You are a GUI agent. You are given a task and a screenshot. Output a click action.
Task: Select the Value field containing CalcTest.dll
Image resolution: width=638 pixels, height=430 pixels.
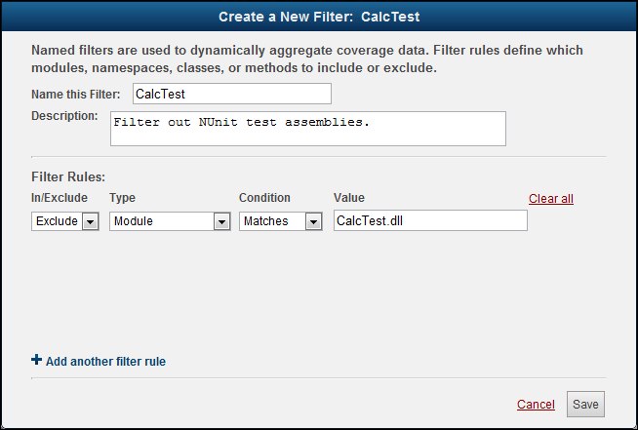point(429,221)
